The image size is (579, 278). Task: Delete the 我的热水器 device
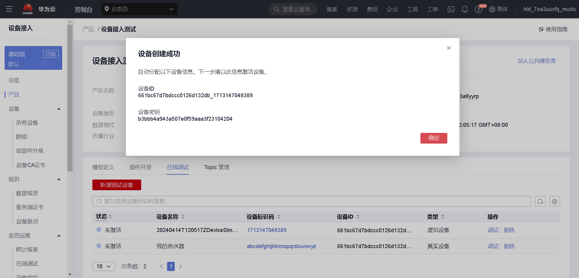[509, 246]
